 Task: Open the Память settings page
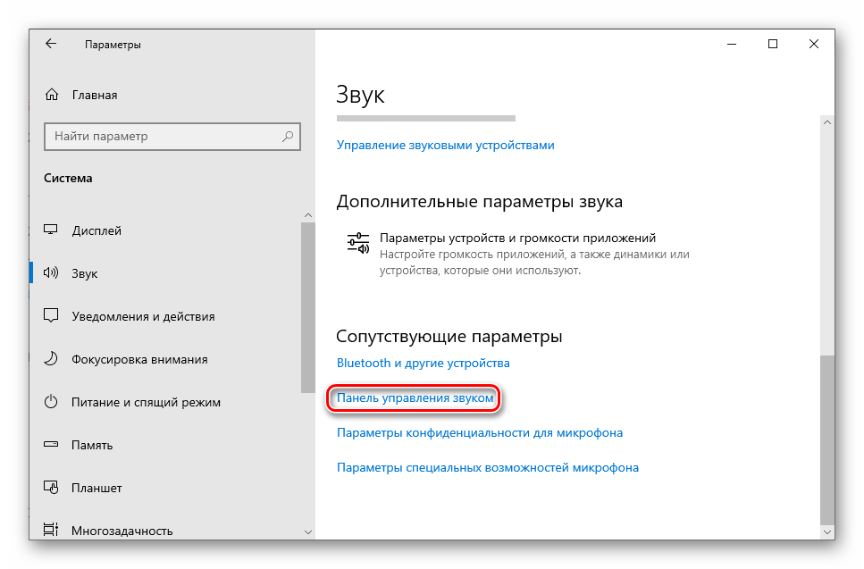coord(92,445)
